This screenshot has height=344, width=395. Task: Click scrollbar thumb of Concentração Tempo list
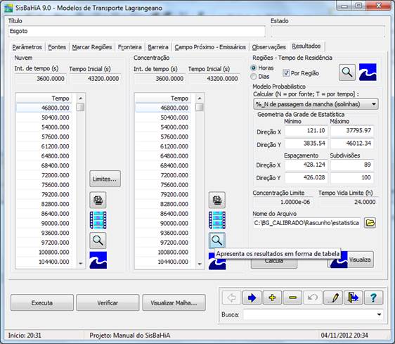click(x=200, y=107)
